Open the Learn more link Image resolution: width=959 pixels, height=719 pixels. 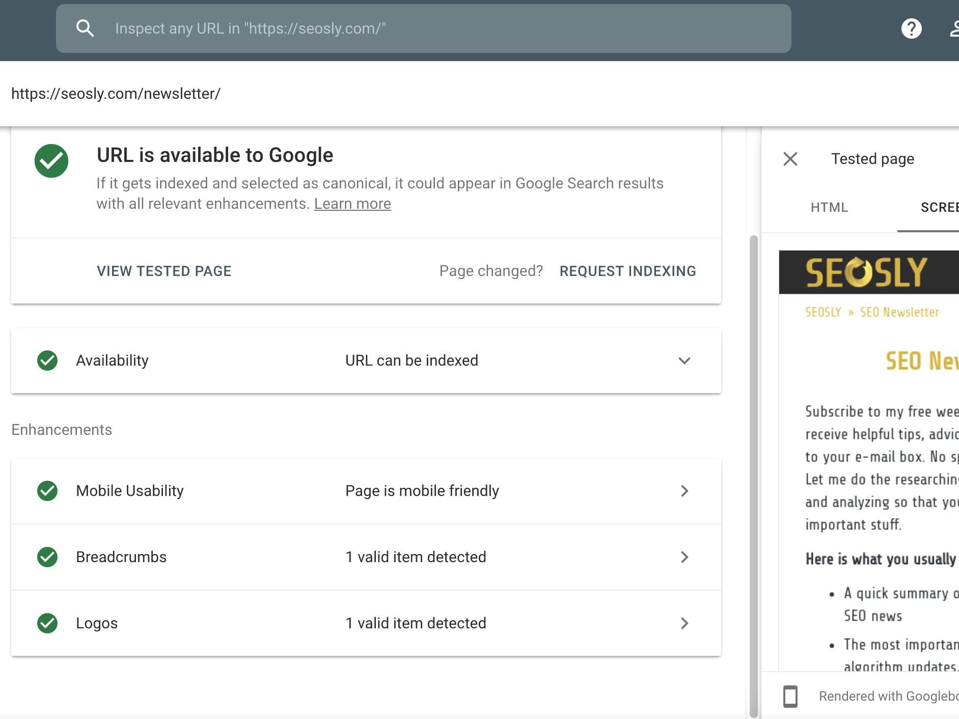[x=352, y=204]
